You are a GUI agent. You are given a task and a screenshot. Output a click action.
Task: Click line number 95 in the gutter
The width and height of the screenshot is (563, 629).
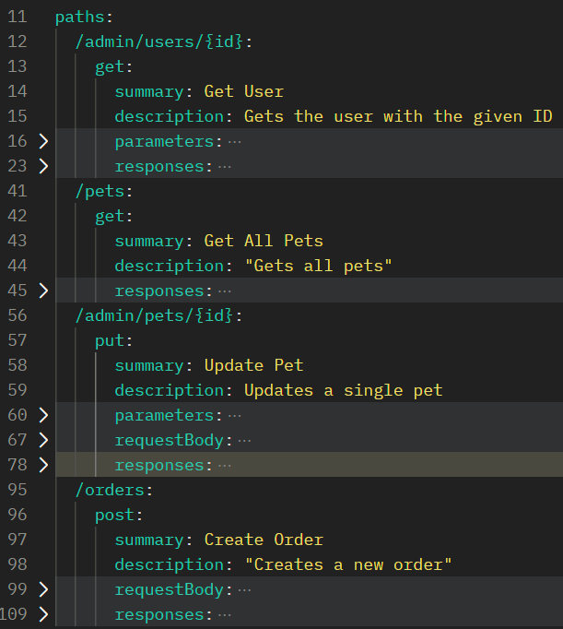tap(17, 490)
